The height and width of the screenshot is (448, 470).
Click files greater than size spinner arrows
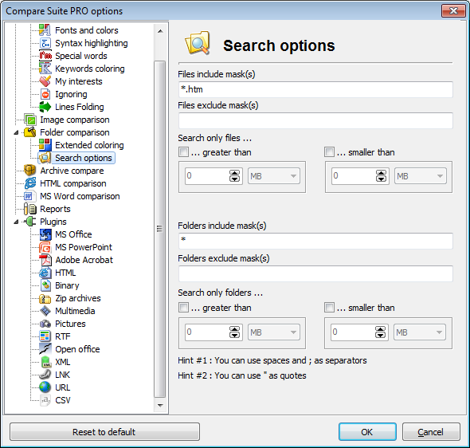click(234, 175)
